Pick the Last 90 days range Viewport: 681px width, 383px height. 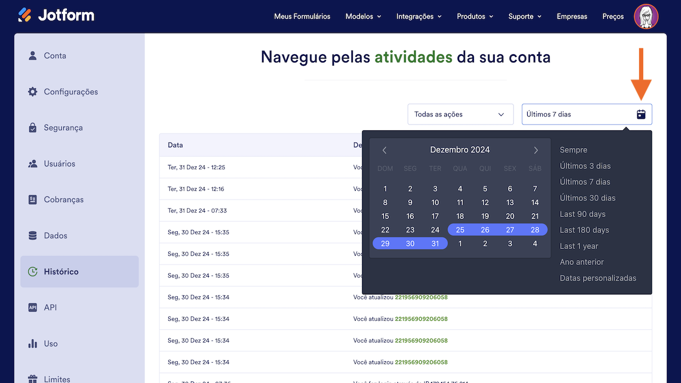click(x=583, y=214)
